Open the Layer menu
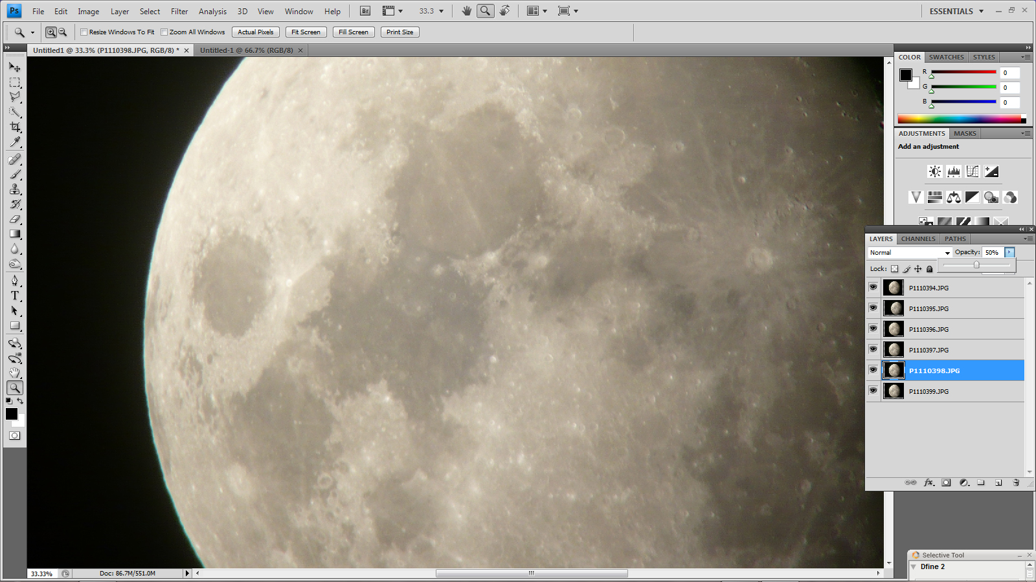 [120, 11]
